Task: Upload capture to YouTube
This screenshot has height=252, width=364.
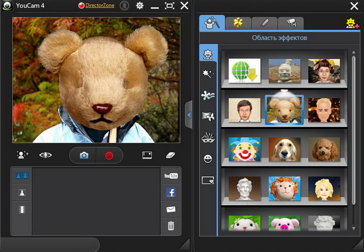Action: click(x=171, y=176)
